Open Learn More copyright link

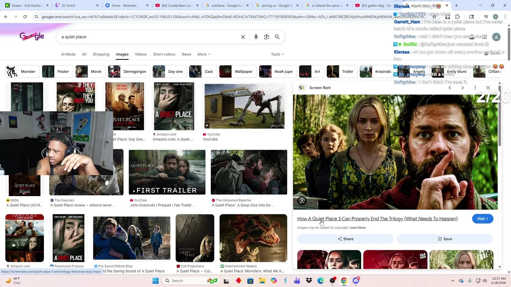pyautogui.click(x=357, y=228)
